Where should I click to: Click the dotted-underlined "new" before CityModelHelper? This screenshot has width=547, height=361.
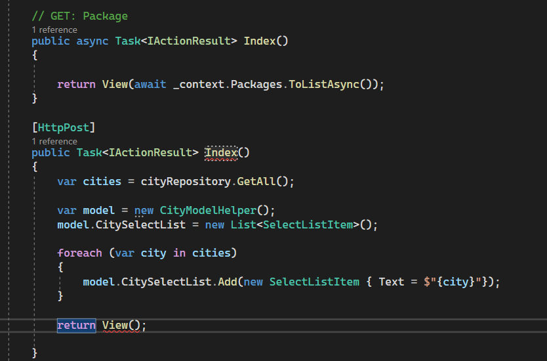tap(144, 211)
